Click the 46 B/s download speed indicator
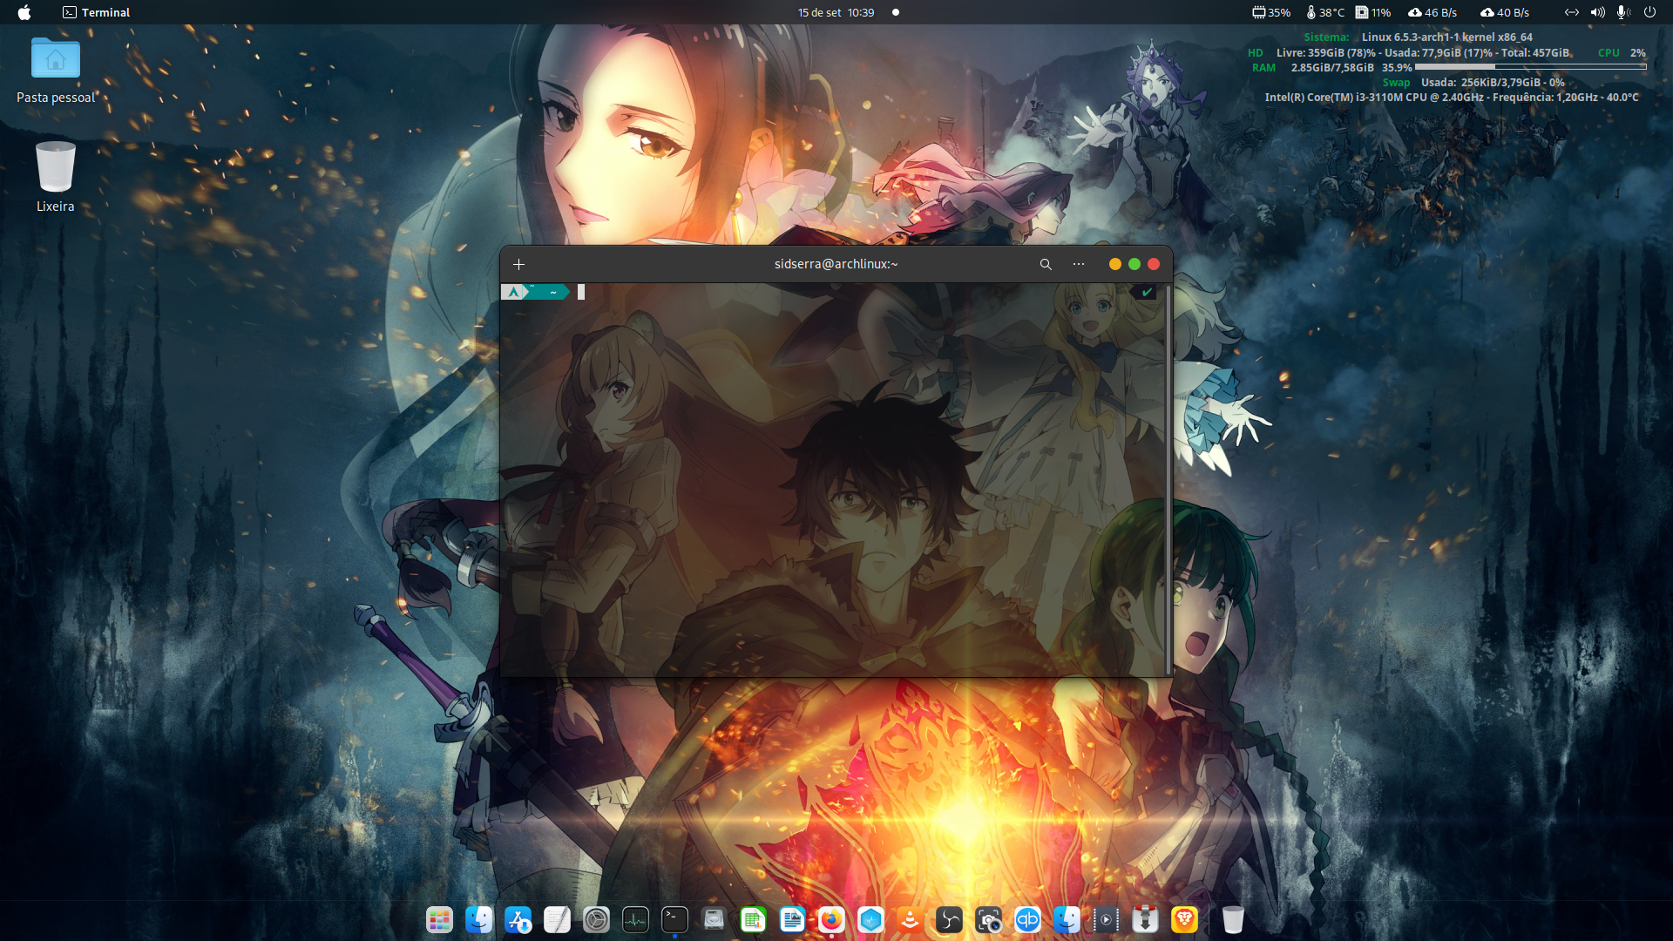Screen dimensions: 1673x941 tap(1433, 12)
